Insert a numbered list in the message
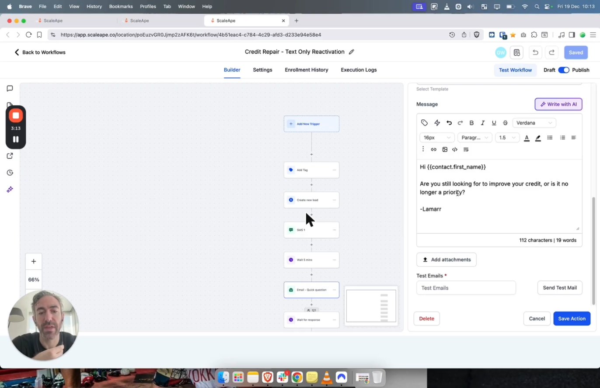The image size is (600, 388). tap(562, 138)
